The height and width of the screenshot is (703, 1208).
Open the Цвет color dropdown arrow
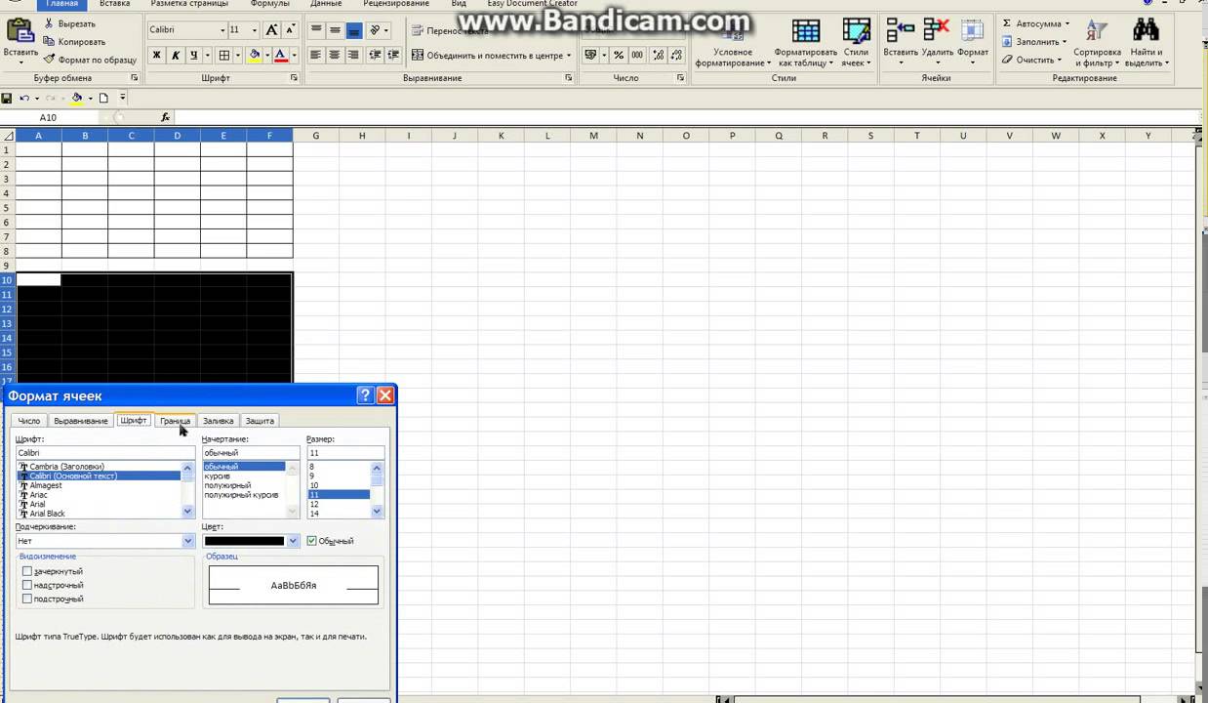(x=293, y=541)
